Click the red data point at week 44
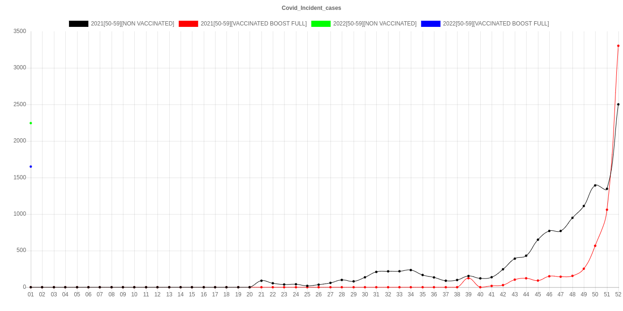The image size is (623, 311). click(x=526, y=278)
